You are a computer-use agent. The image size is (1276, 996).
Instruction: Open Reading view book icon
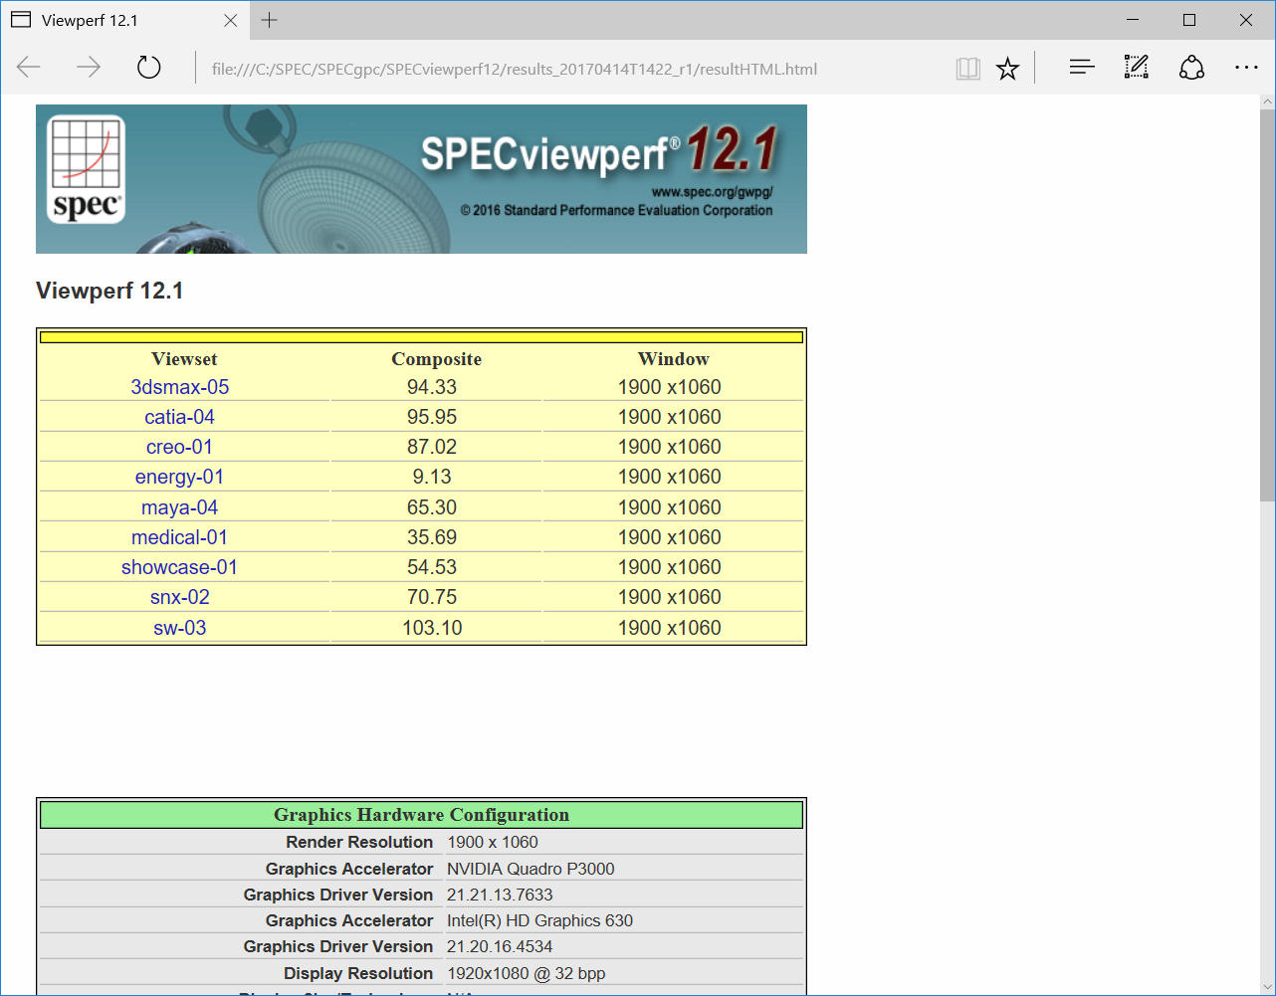[967, 69]
